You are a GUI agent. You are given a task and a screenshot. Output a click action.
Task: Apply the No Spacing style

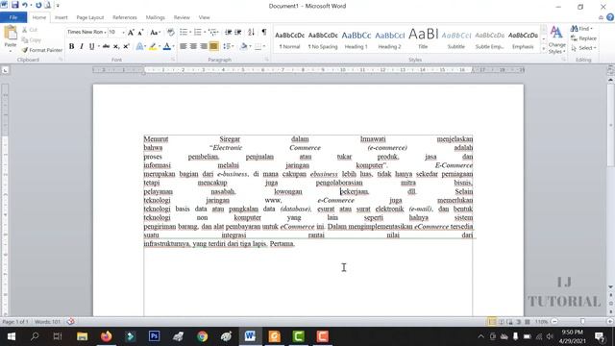coord(323,40)
